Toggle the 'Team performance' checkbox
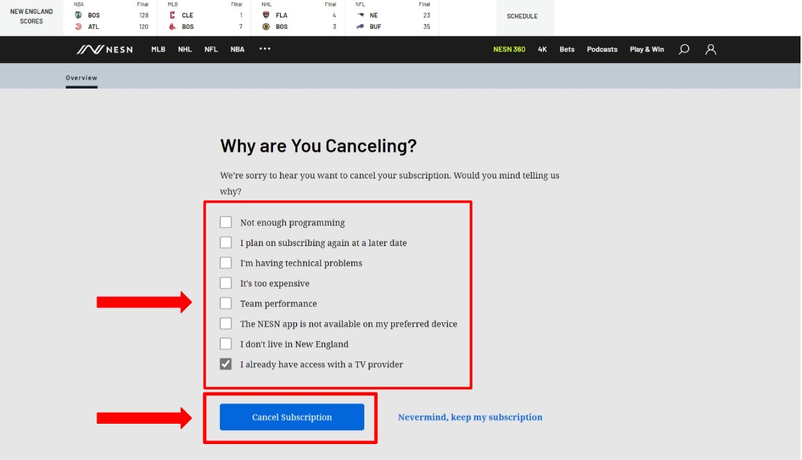Screen dimensions: 802x460 [226, 303]
